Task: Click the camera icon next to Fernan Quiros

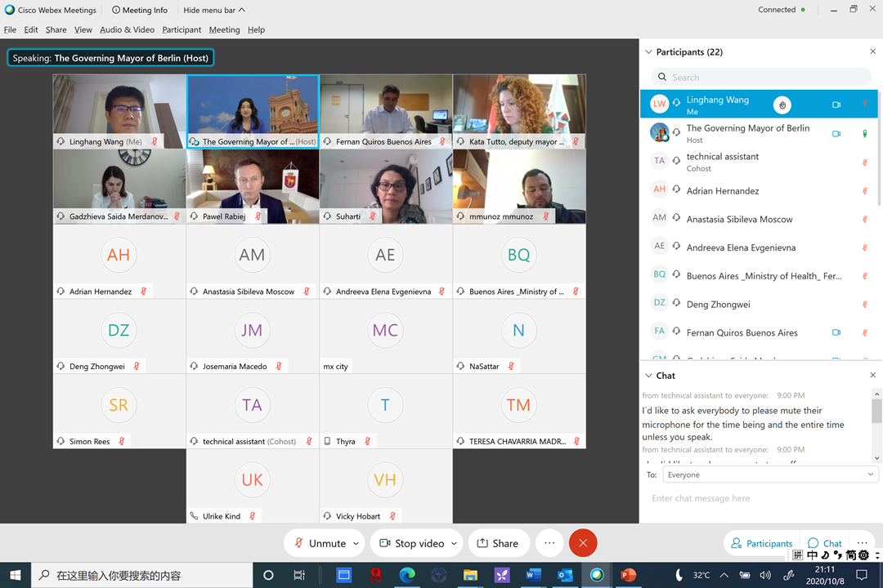Action: click(836, 332)
